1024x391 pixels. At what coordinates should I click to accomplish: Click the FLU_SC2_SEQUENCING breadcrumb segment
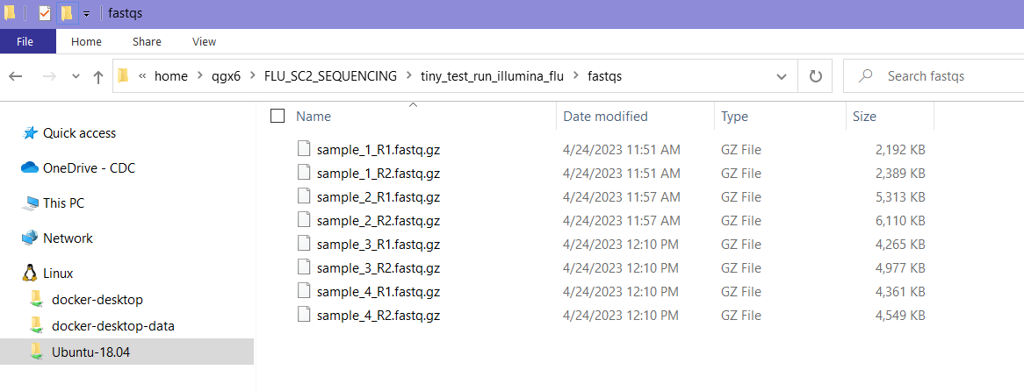[330, 76]
